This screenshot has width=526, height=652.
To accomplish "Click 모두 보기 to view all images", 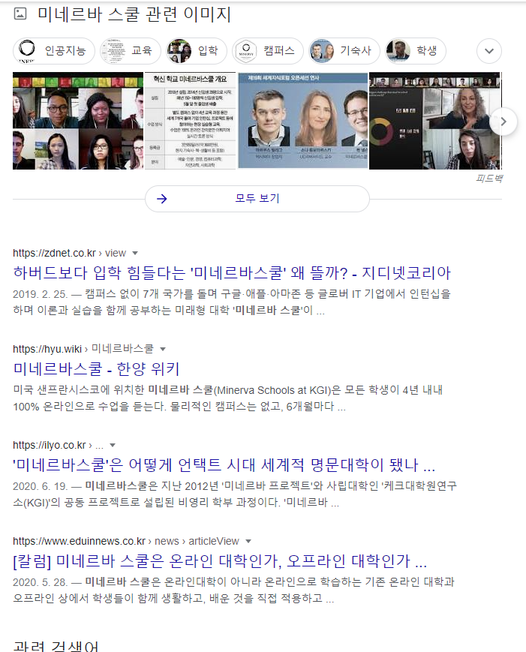I will pos(257,198).
